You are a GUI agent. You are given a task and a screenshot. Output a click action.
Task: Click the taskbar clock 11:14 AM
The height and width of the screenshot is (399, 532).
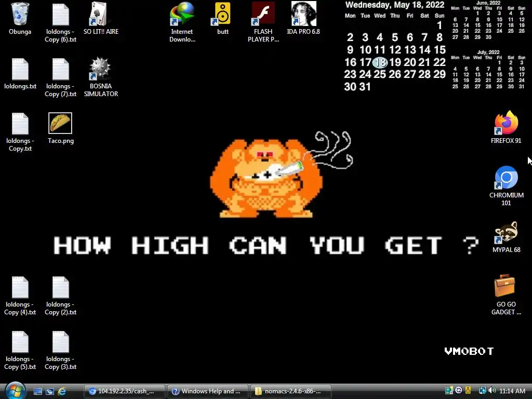(512, 391)
